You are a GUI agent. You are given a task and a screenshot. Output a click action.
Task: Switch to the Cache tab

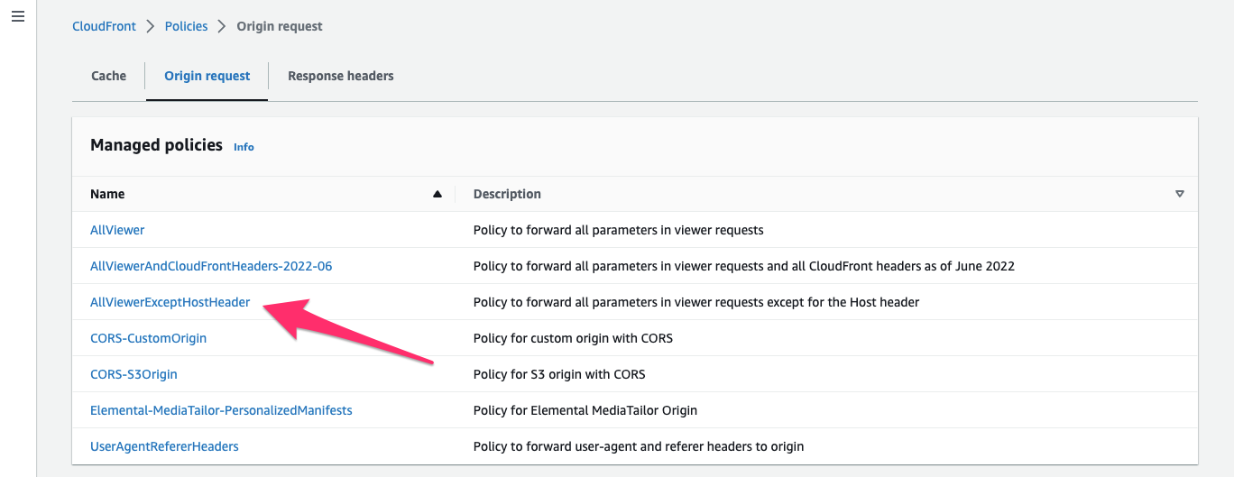point(109,76)
